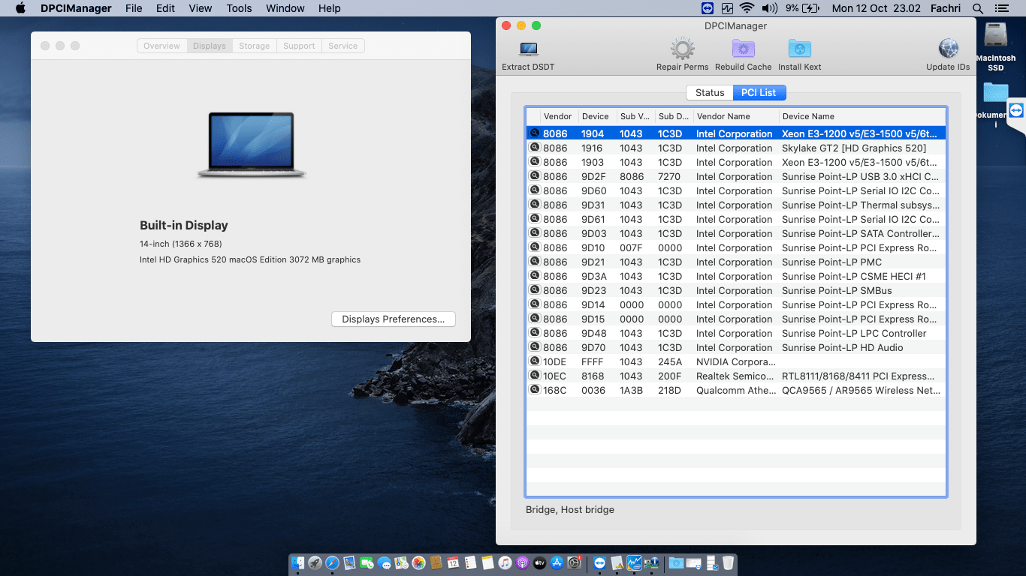Sort by Device Name column header
The width and height of the screenshot is (1026, 576).
coord(808,116)
